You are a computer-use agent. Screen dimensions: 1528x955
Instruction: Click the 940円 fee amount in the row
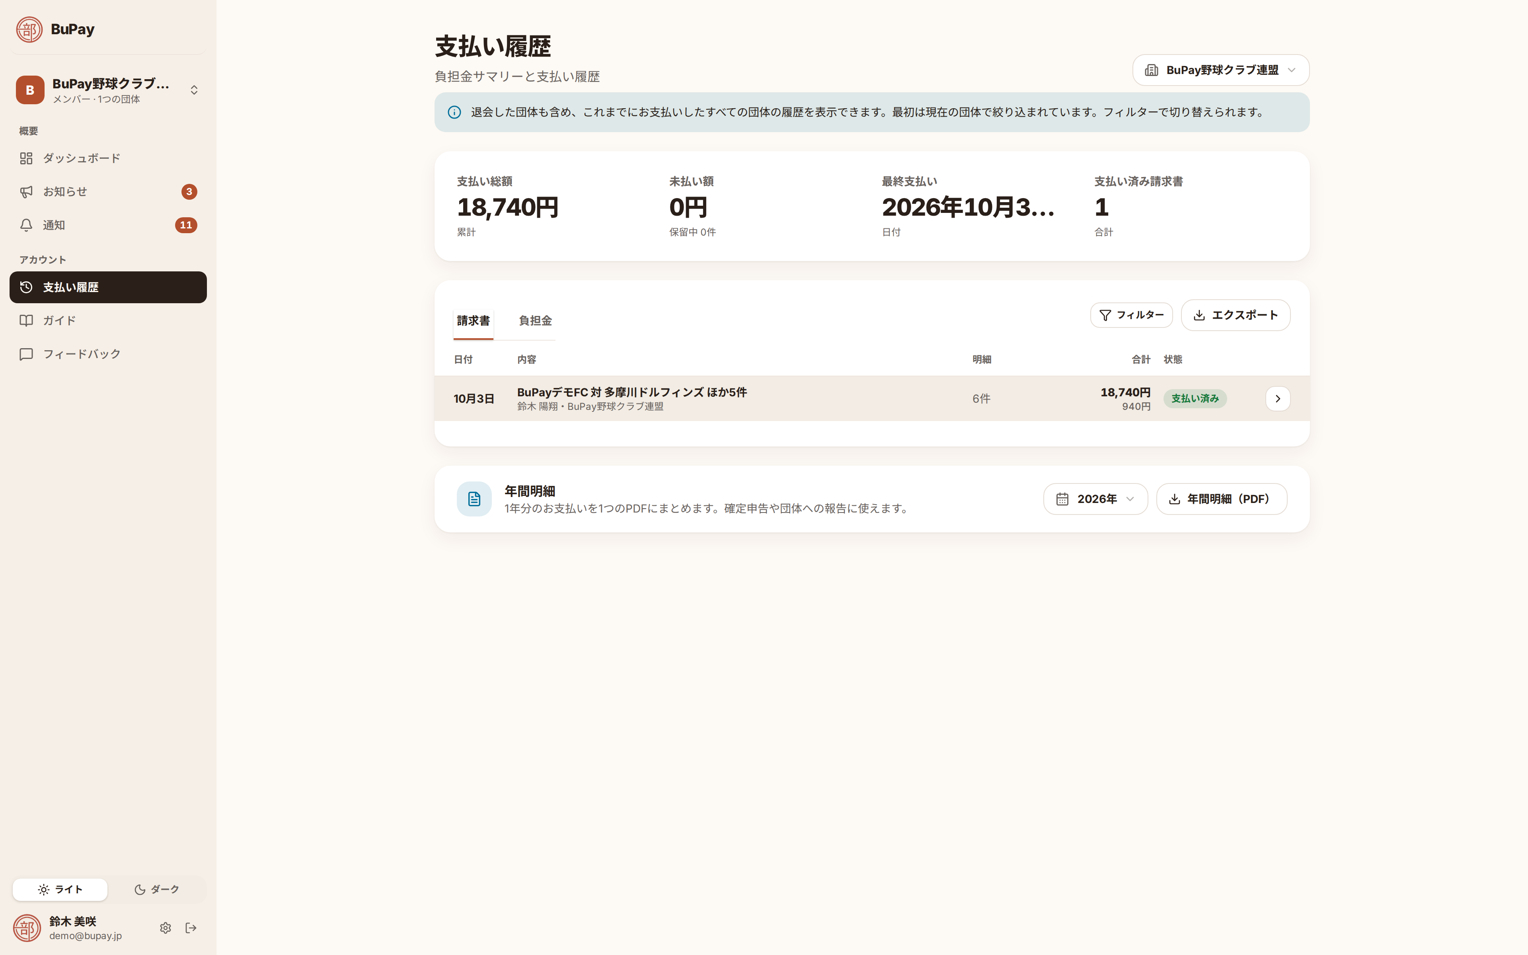(x=1136, y=407)
